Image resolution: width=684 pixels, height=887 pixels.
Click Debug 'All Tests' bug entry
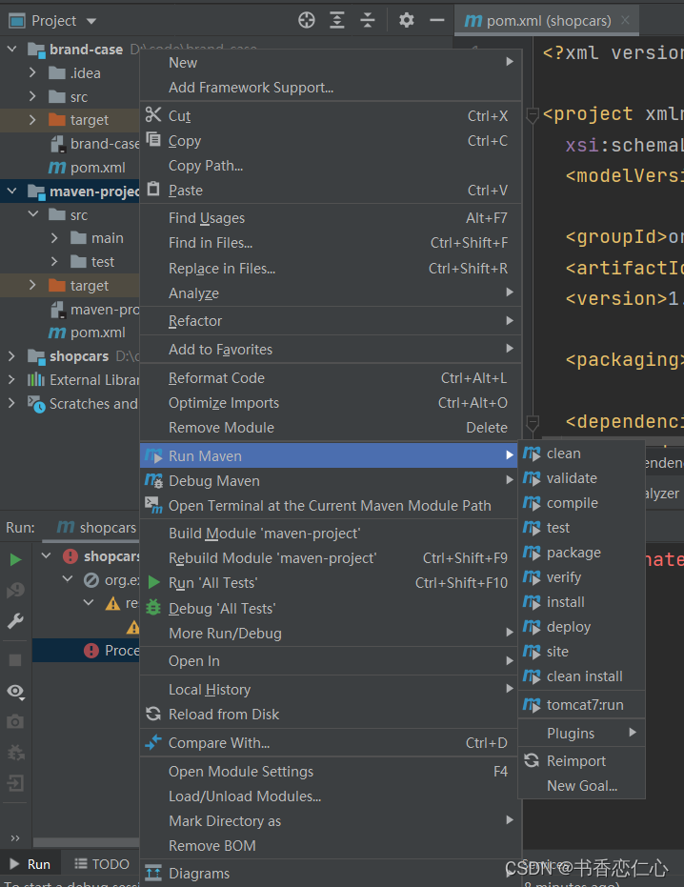click(330, 609)
